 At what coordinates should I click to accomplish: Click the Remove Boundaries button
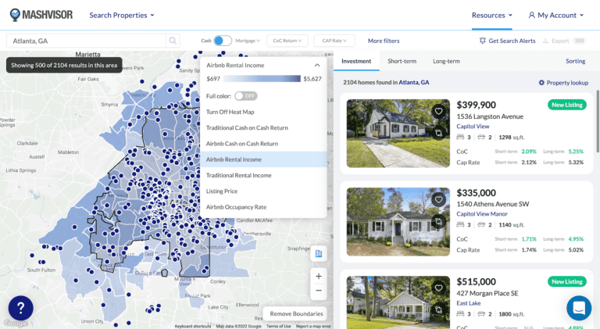296,313
